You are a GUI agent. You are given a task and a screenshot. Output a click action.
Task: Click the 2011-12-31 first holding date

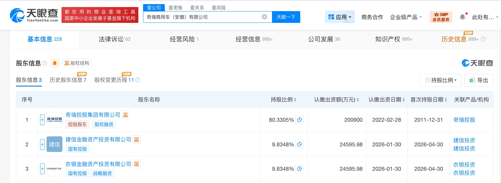coord(429,120)
